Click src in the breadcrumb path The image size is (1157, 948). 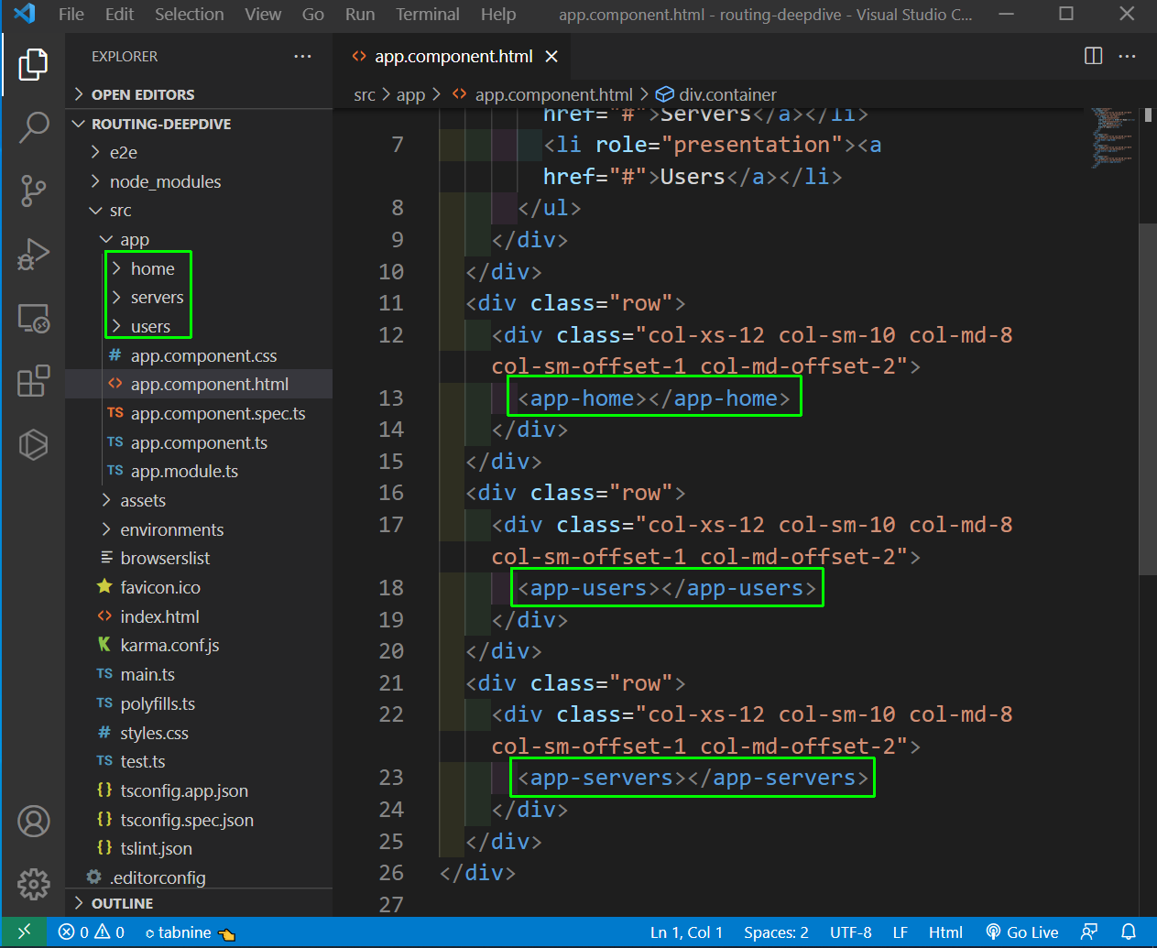[365, 94]
